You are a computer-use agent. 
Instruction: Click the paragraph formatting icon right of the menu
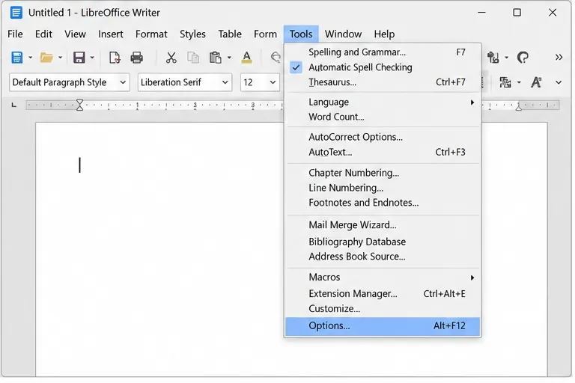(505, 82)
